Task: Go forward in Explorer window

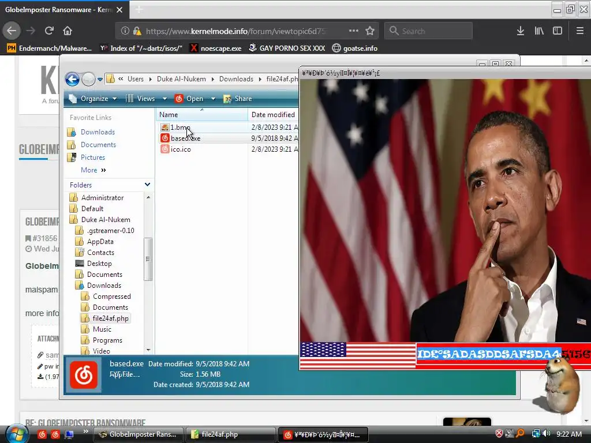Action: pos(88,80)
